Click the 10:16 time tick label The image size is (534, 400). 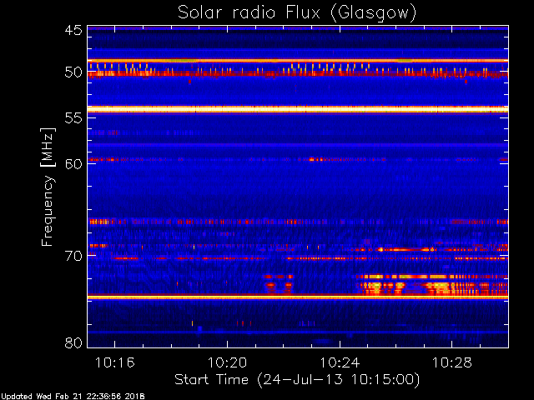(115, 362)
